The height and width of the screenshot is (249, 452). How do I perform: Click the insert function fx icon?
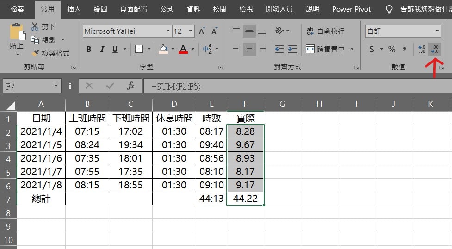click(130, 86)
